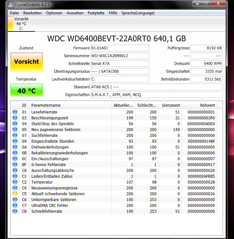Open the Festplatte menu

point(96,13)
